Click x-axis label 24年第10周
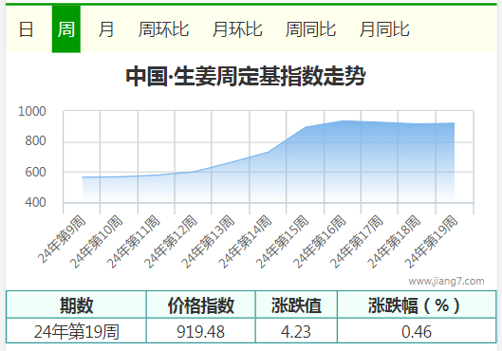Viewport: 502px width, 351px height. click(x=96, y=242)
